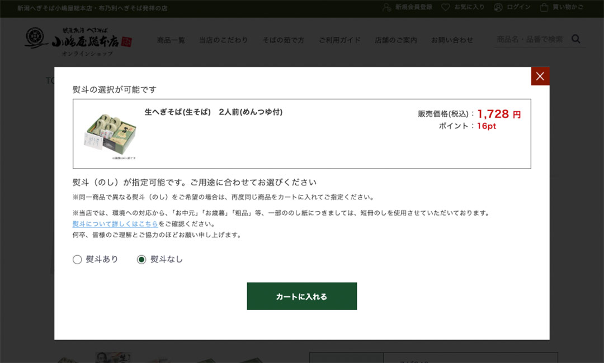Click the お気に入り heart icon
The image size is (604, 363).
point(445,7)
